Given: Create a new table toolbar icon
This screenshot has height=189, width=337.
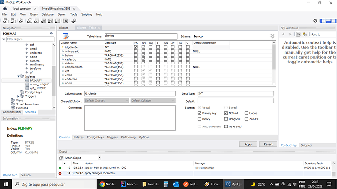Looking at the screenshot, I should tap(37, 21).
